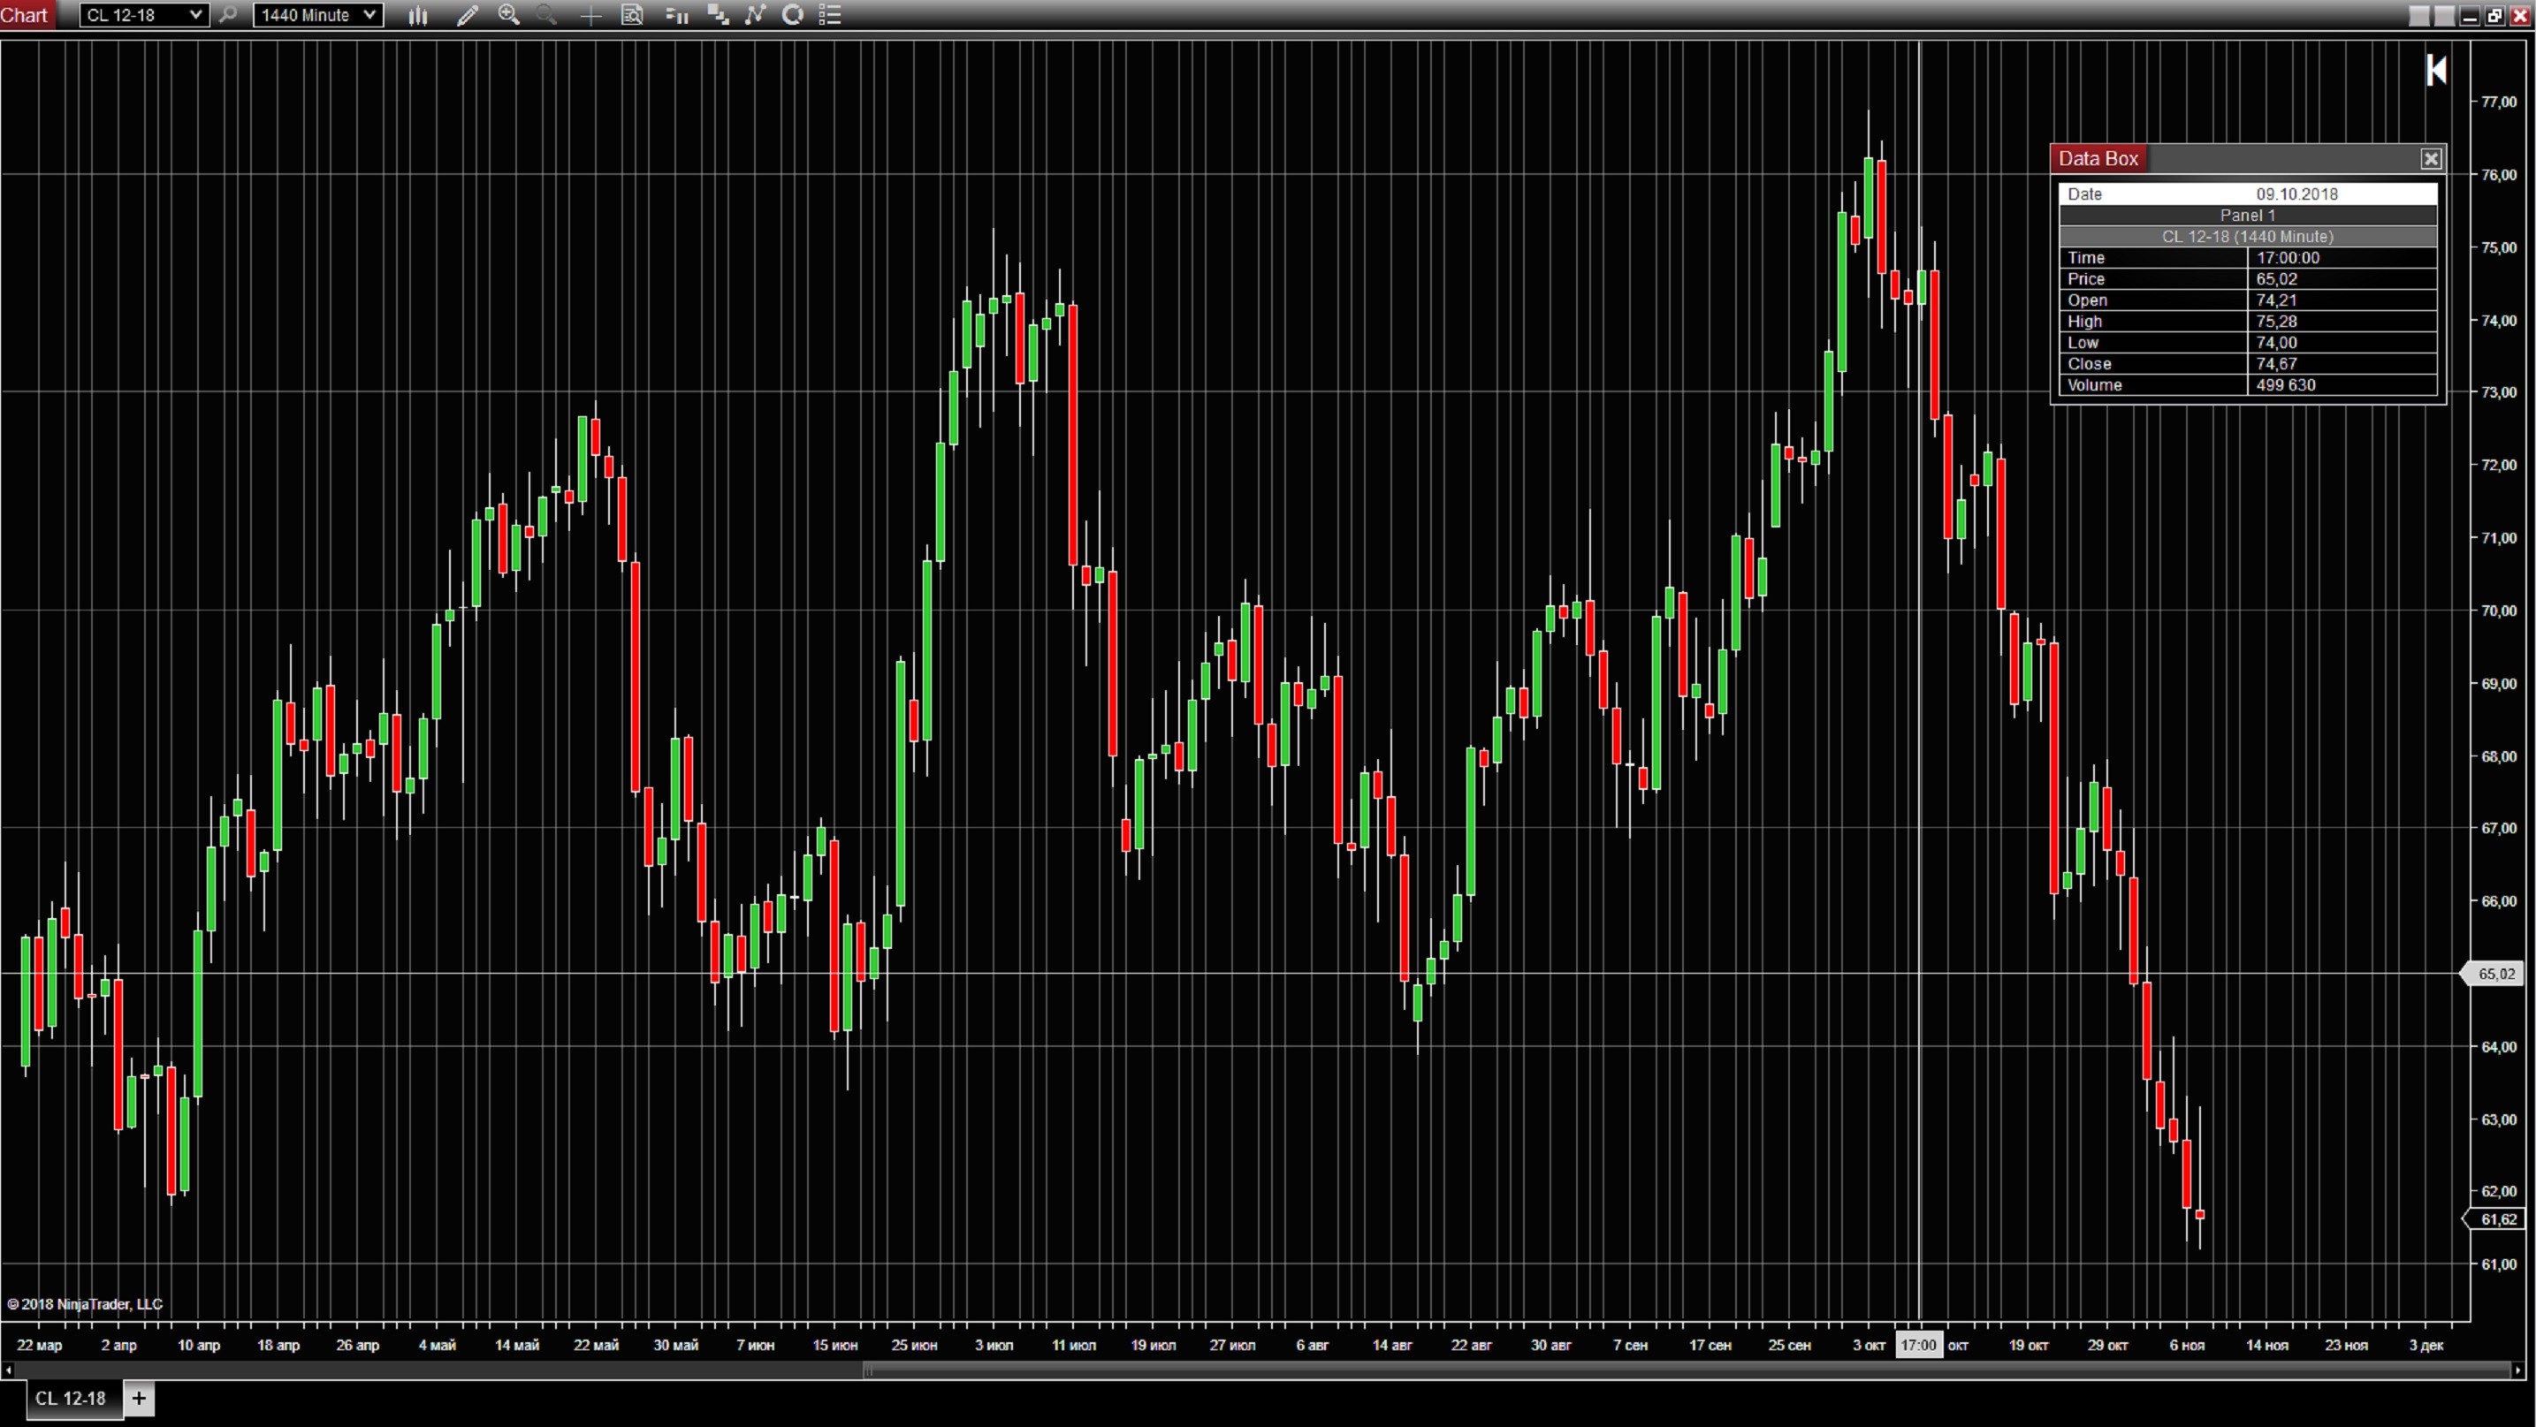This screenshot has height=1427, width=2536.
Task: Click the circular reload data icon
Action: click(793, 15)
